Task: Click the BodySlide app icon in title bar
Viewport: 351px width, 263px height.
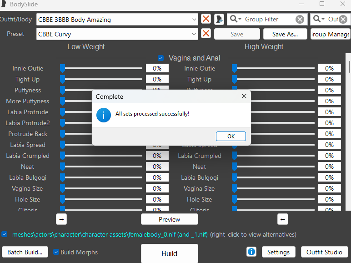Action: coord(3,3)
